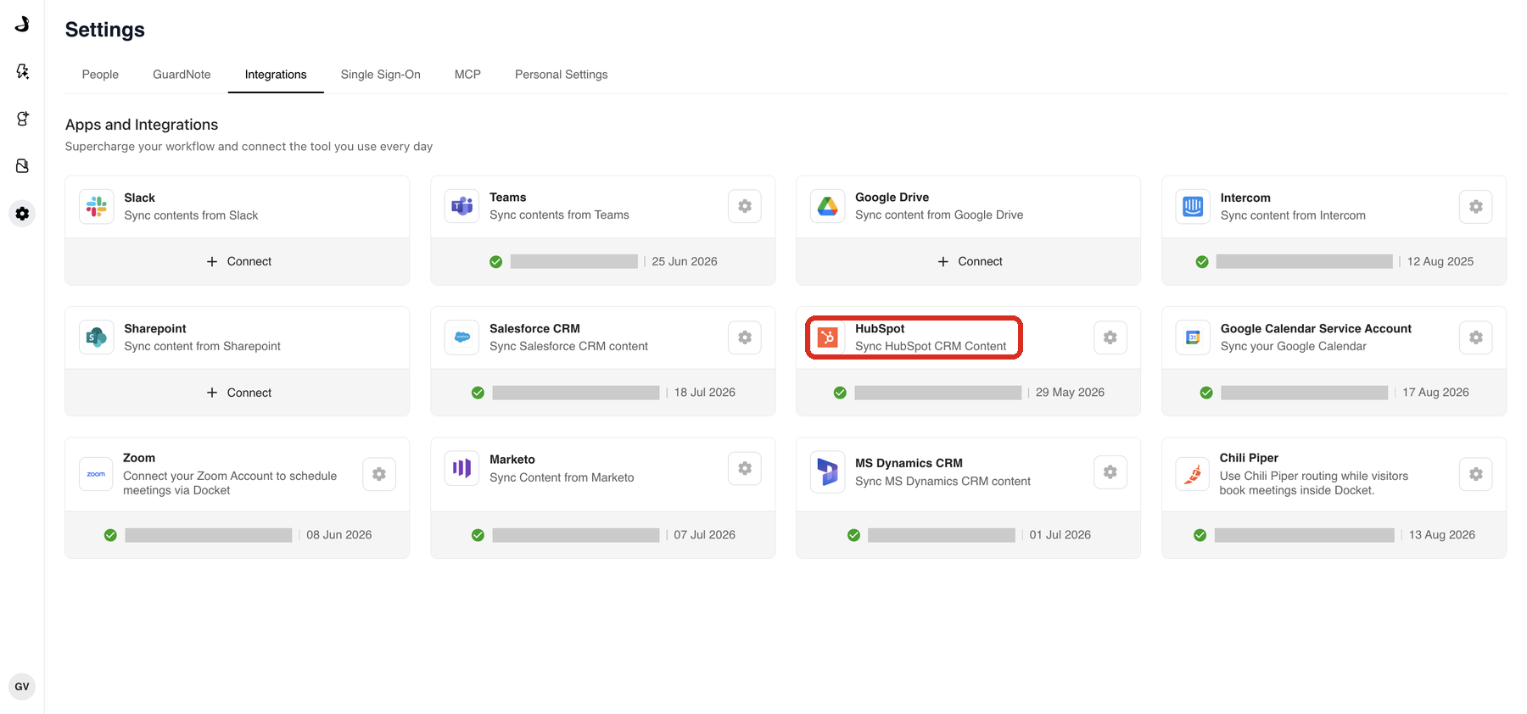Viewport: 1527px width, 714px height.
Task: Click the Intercom connected green checkmark
Action: [1202, 262]
